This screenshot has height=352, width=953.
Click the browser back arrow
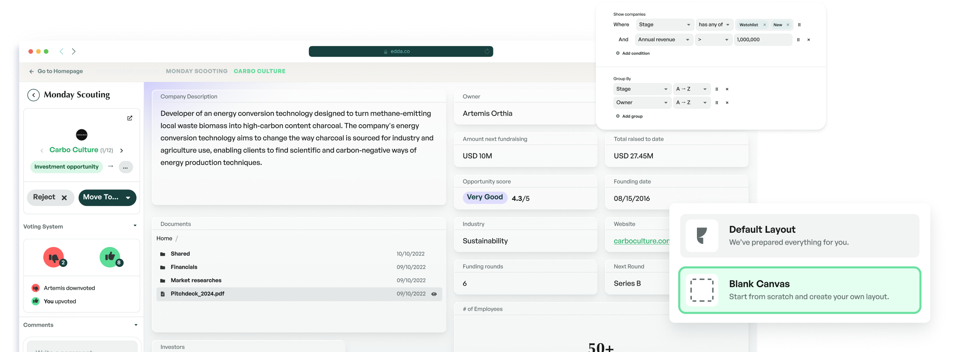click(x=61, y=51)
